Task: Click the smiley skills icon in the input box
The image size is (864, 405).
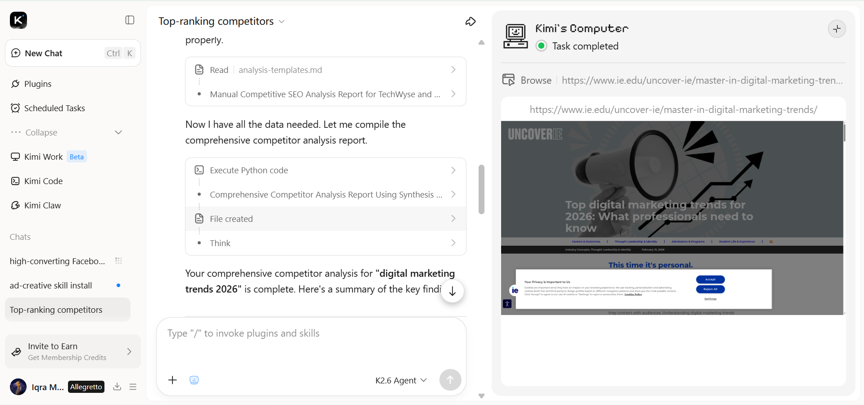Action: tap(194, 380)
